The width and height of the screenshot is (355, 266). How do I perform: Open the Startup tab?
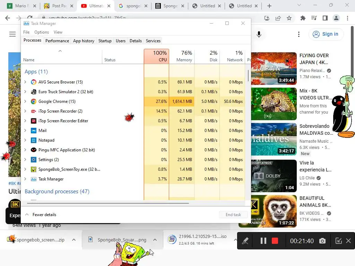click(105, 41)
